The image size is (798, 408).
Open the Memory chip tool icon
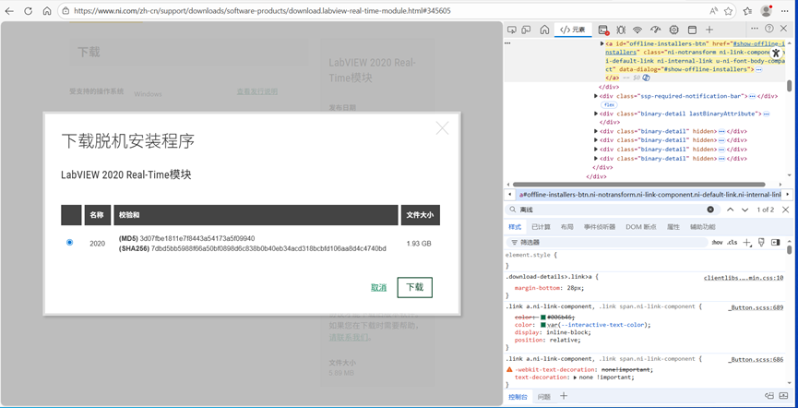[x=673, y=30]
